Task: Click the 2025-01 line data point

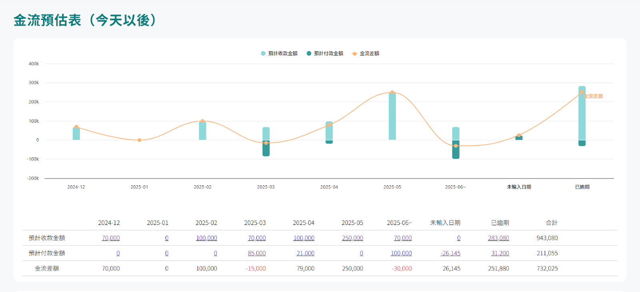Action: click(x=139, y=140)
